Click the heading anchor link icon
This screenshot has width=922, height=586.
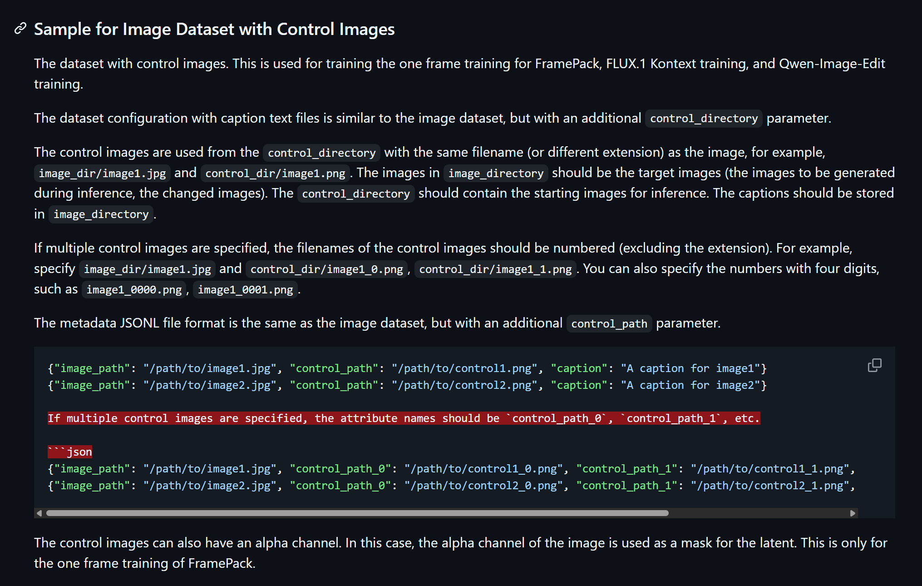click(x=20, y=29)
